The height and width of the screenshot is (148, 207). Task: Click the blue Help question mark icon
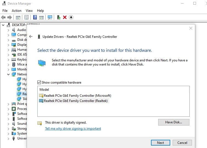pyautogui.click(x=35, y=17)
